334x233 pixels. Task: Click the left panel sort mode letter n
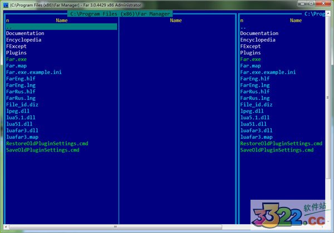tap(7, 21)
